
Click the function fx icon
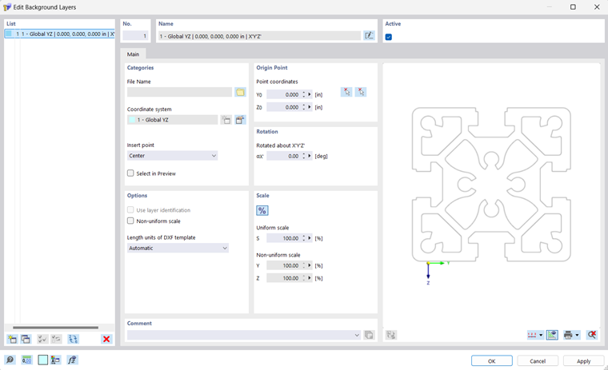click(72, 360)
